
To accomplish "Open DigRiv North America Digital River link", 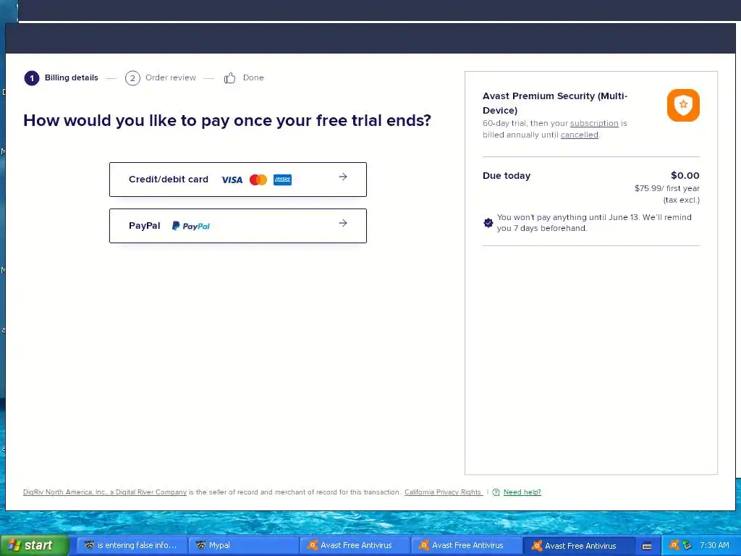I will (105, 492).
